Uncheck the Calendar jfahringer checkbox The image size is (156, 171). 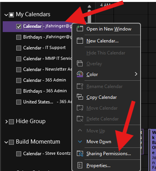pyautogui.click(x=19, y=27)
